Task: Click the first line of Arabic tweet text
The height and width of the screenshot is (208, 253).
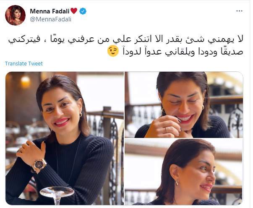Action: point(125,39)
